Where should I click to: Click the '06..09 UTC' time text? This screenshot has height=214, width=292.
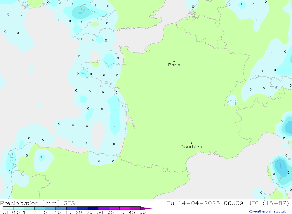click(242, 203)
